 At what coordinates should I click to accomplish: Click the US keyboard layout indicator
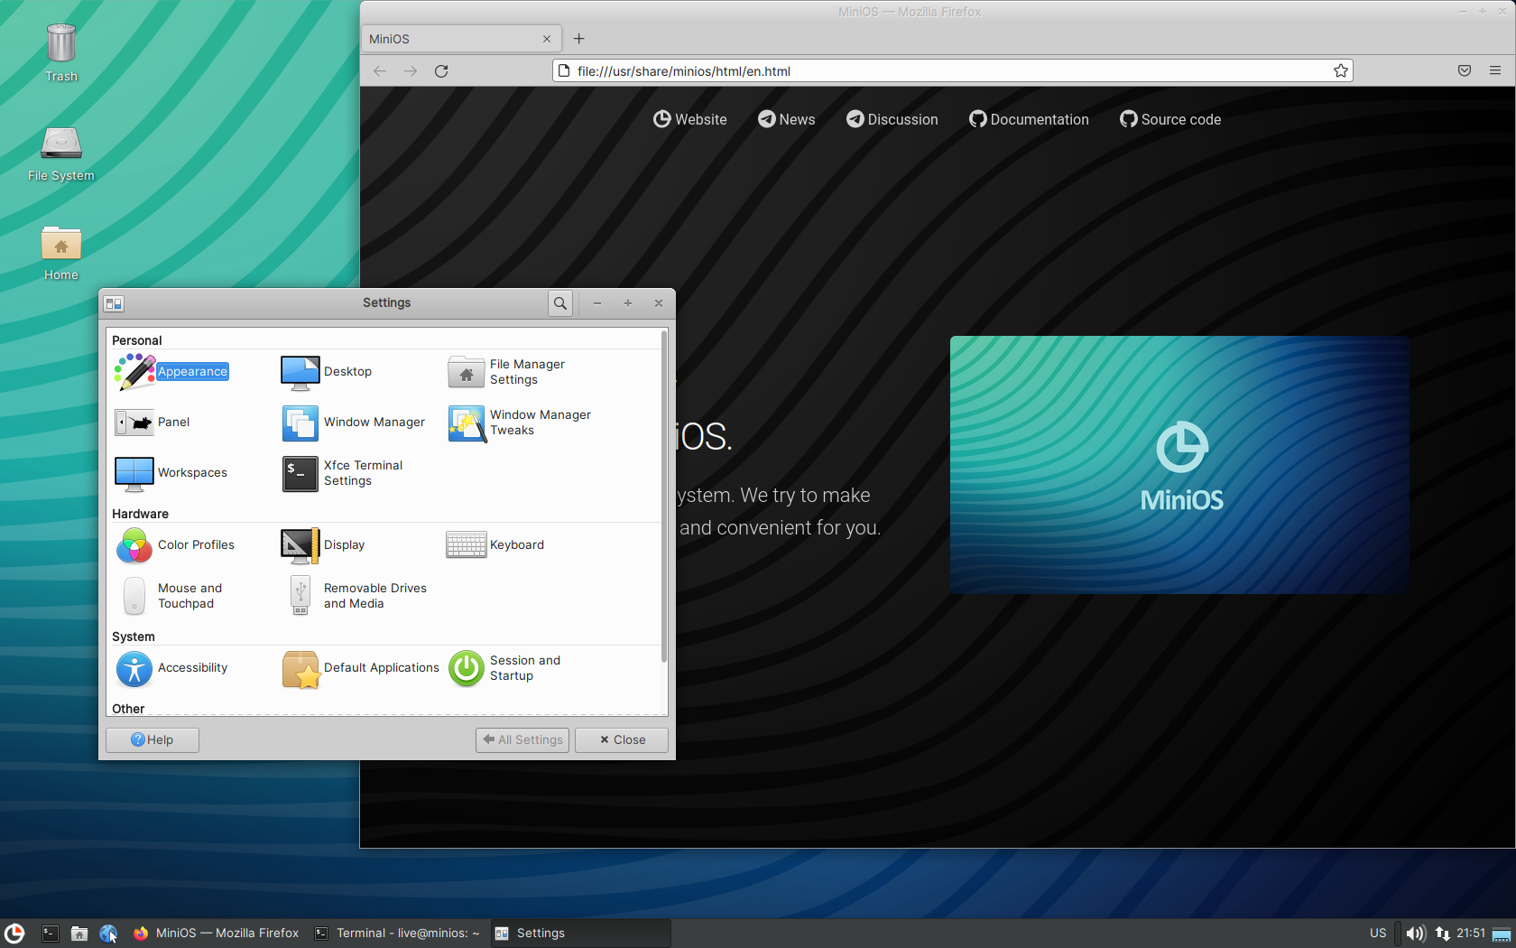coord(1378,934)
